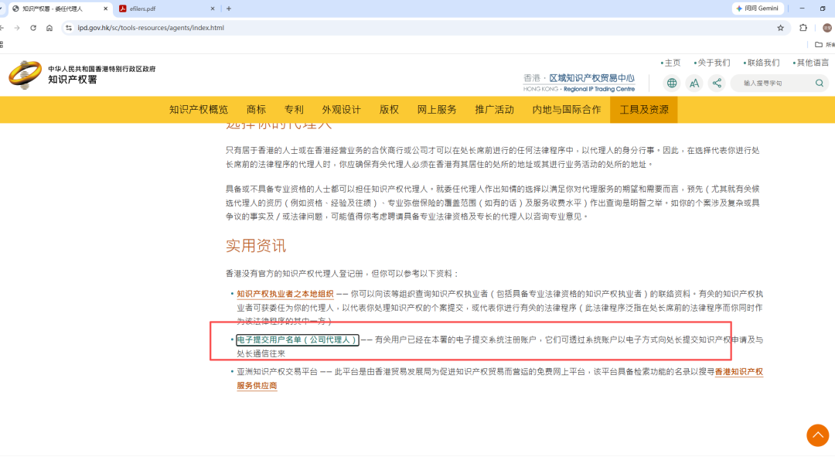Image resolution: width=835 pixels, height=457 pixels.
Task: Click the Regional IP Trading Centre banner
Action: (579, 83)
